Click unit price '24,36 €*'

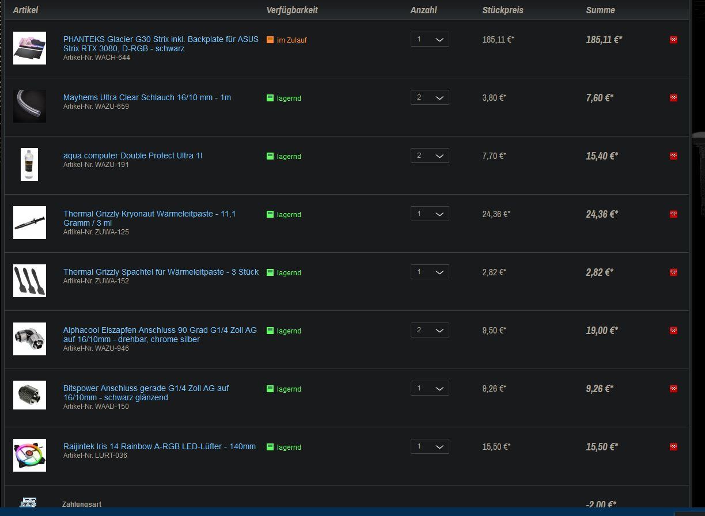pyautogui.click(x=496, y=214)
